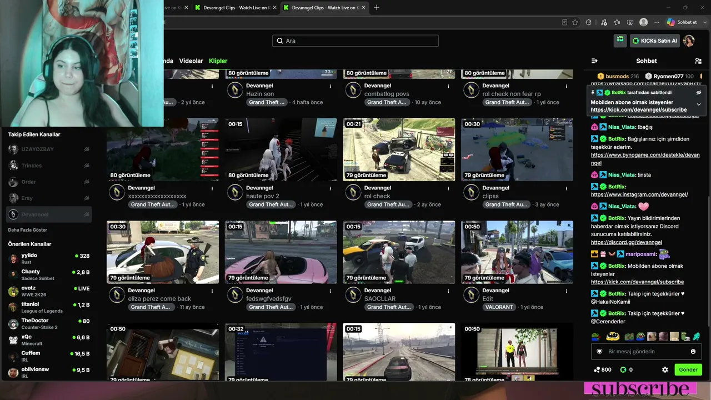The image size is (711, 400).
Task: Open the green treasure chest icon
Action: click(620, 41)
